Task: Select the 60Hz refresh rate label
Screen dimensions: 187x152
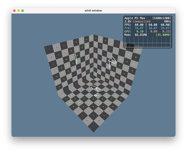Action: click(x=168, y=21)
